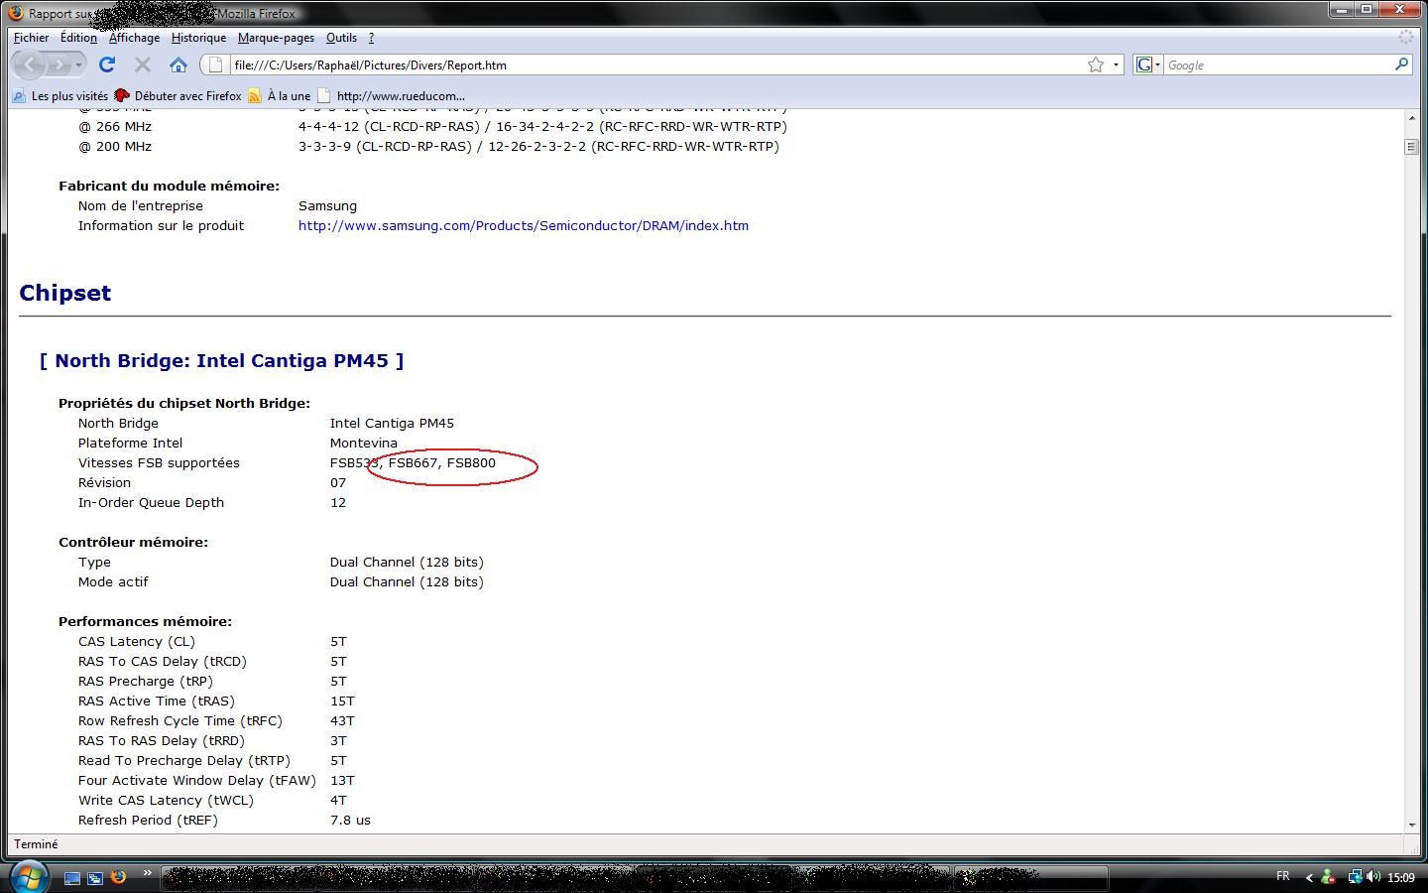The image size is (1428, 893).
Task: Click the Refresh Period 7.8 us value
Action: point(350,820)
